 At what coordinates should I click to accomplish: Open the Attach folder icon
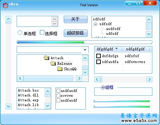(46, 58)
